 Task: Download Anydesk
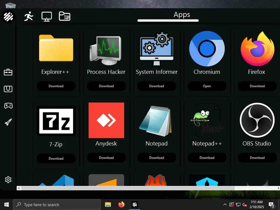[x=106, y=158]
